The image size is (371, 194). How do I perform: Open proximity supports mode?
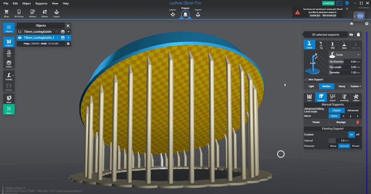[x=344, y=97]
